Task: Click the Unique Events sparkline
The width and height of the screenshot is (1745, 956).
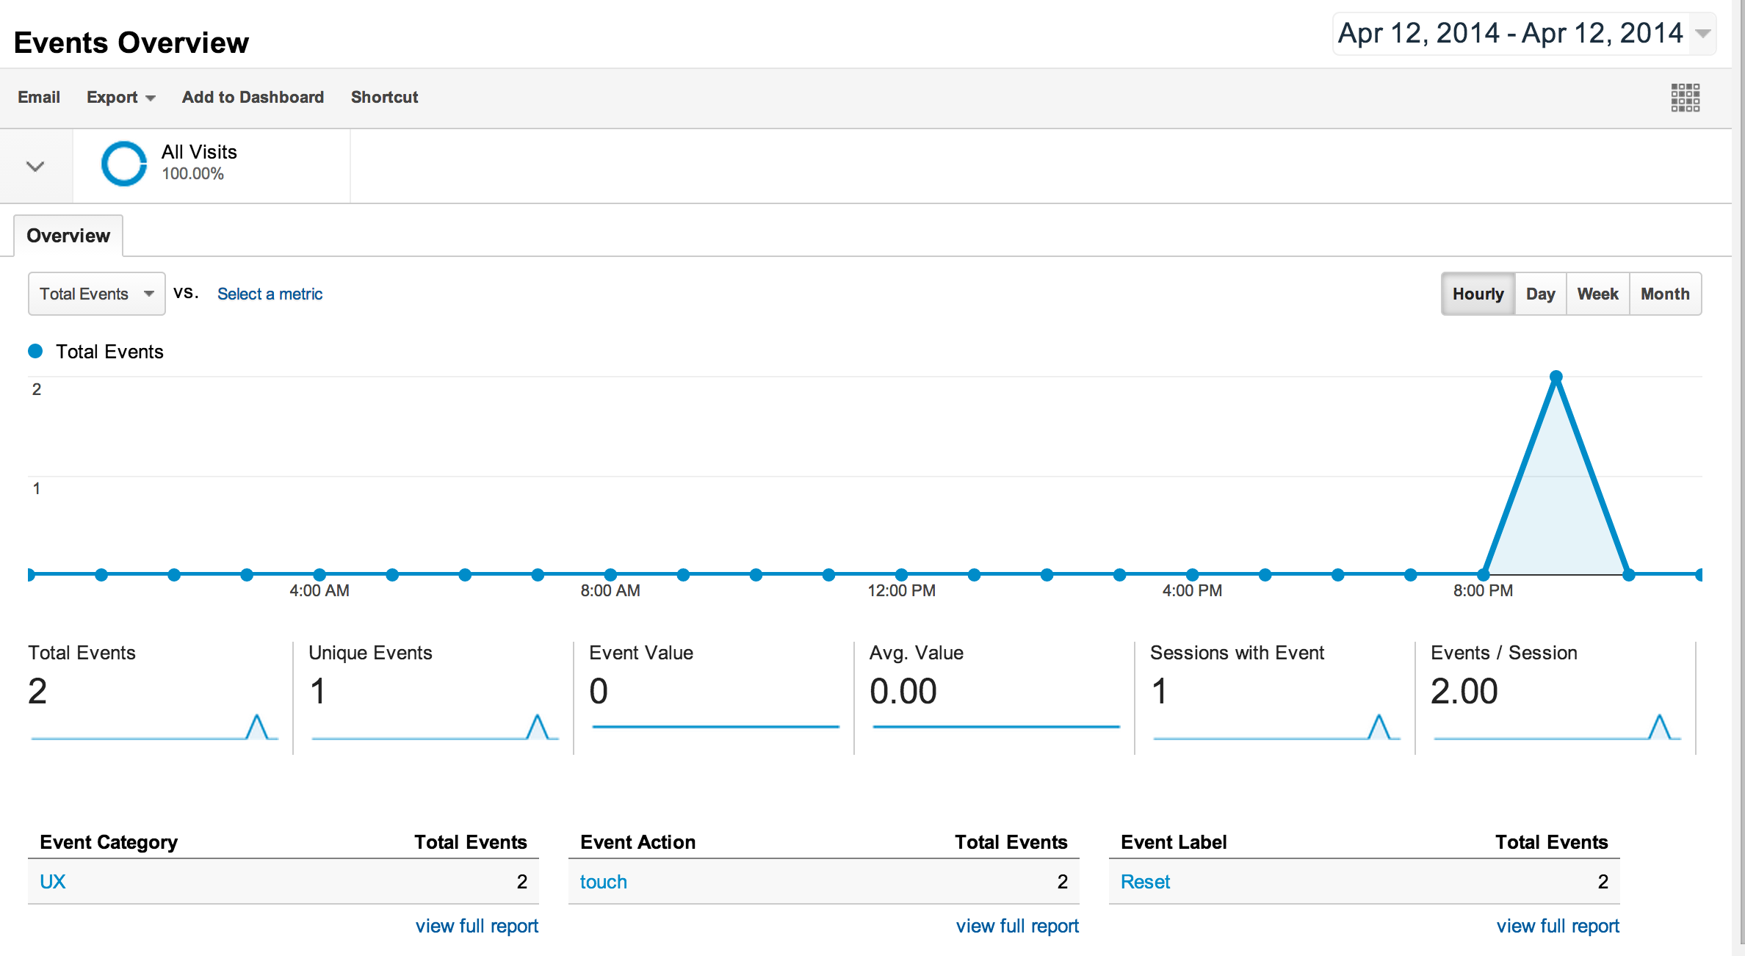Action: tap(435, 727)
